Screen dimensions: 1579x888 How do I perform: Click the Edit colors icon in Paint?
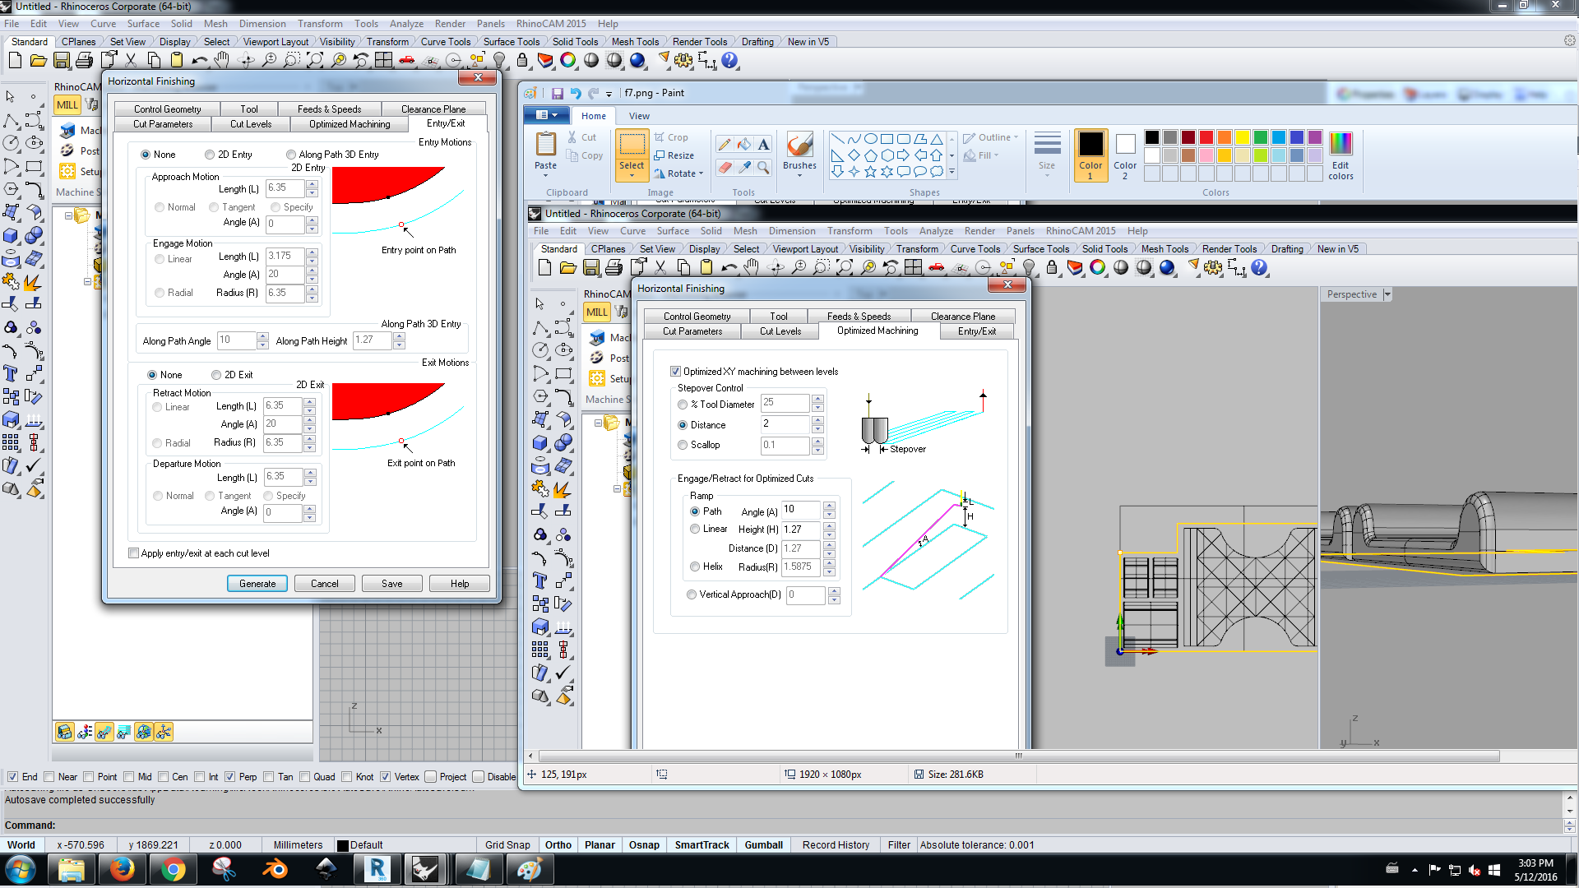[x=1341, y=155]
